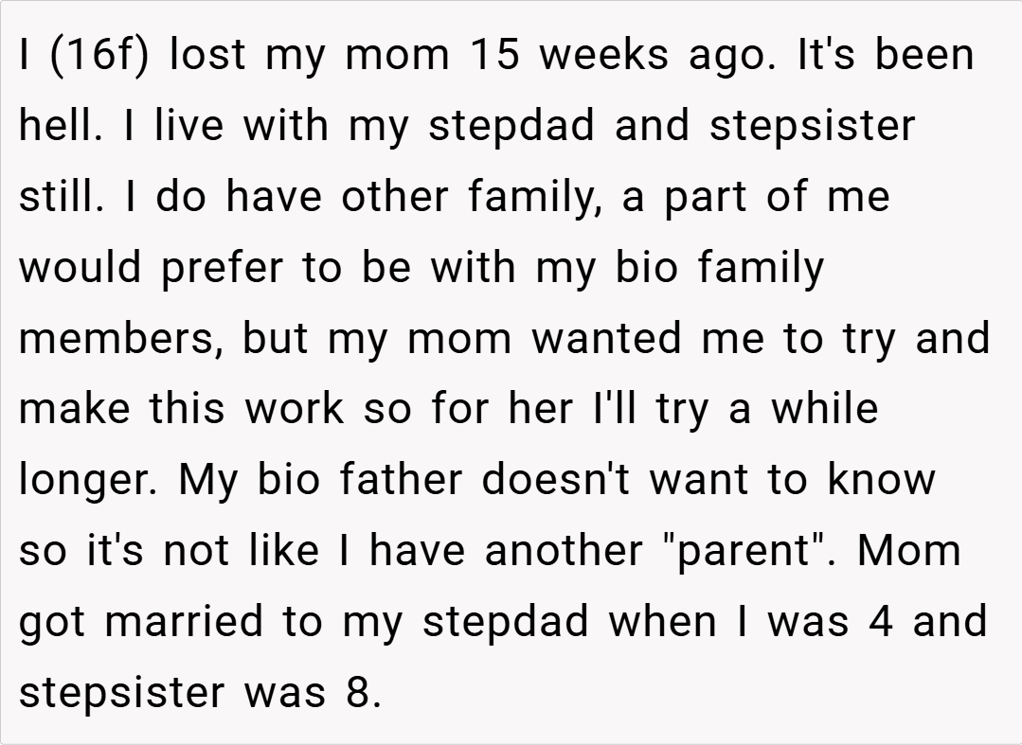Click the word "longer"

click(x=87, y=480)
